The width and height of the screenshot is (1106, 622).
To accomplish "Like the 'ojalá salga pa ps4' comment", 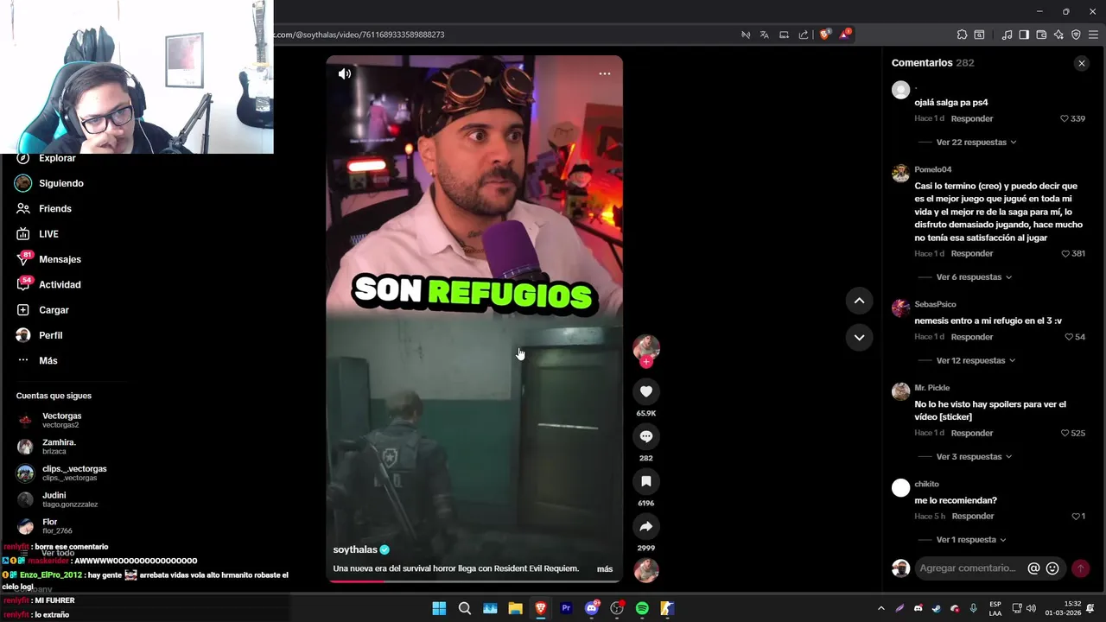I will [1065, 118].
